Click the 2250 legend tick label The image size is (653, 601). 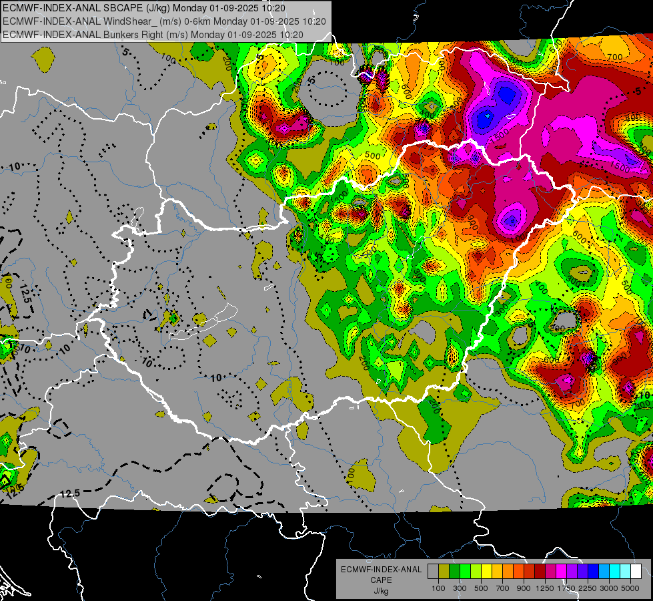[x=588, y=588]
